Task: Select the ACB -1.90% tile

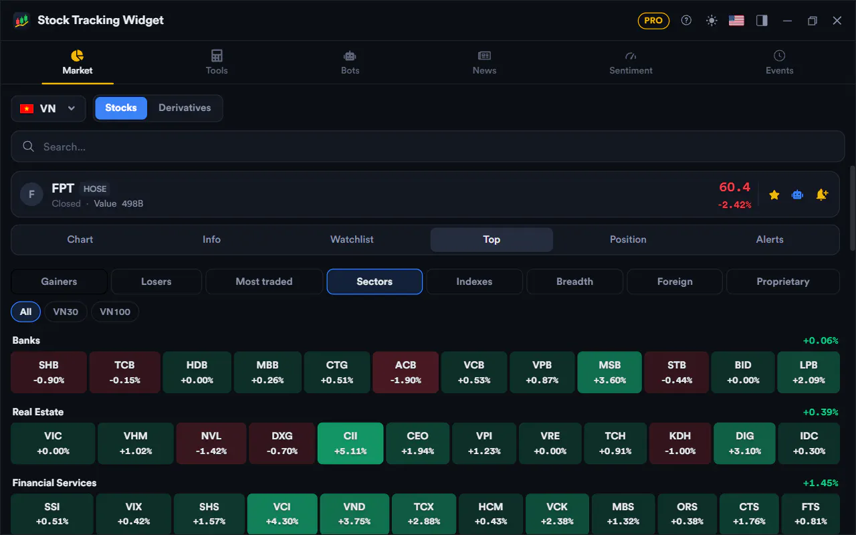Action: (405, 372)
